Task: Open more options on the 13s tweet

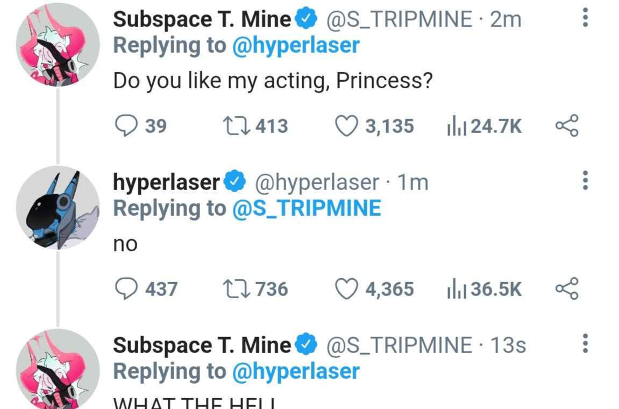Action: coord(585,343)
